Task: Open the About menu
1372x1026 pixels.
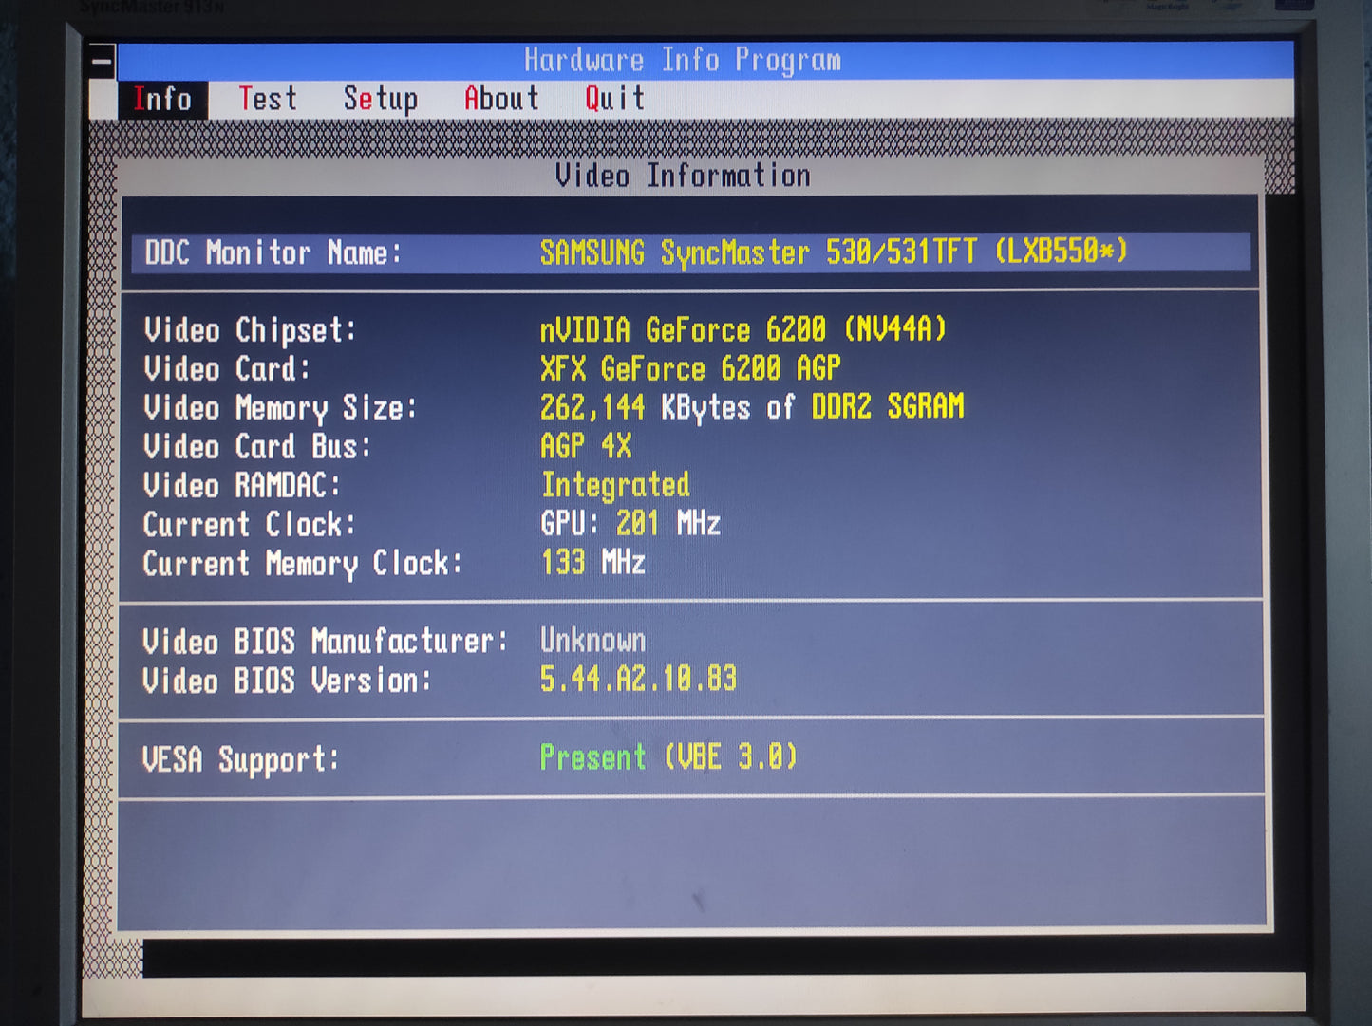Action: [501, 99]
